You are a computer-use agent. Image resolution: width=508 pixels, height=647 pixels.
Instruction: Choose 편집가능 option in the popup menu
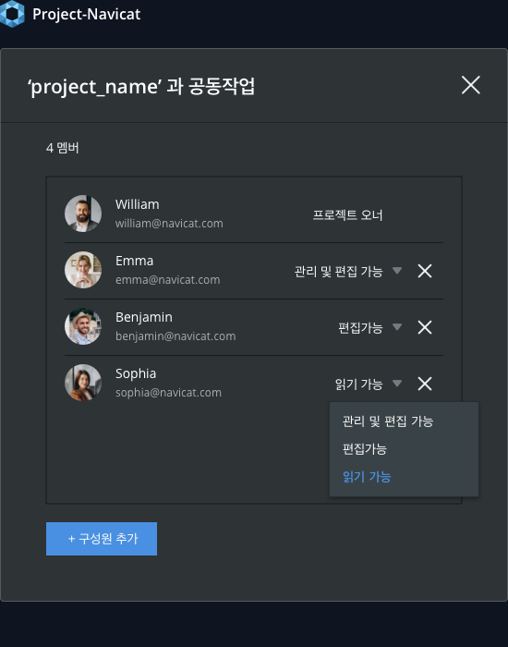[x=365, y=449]
